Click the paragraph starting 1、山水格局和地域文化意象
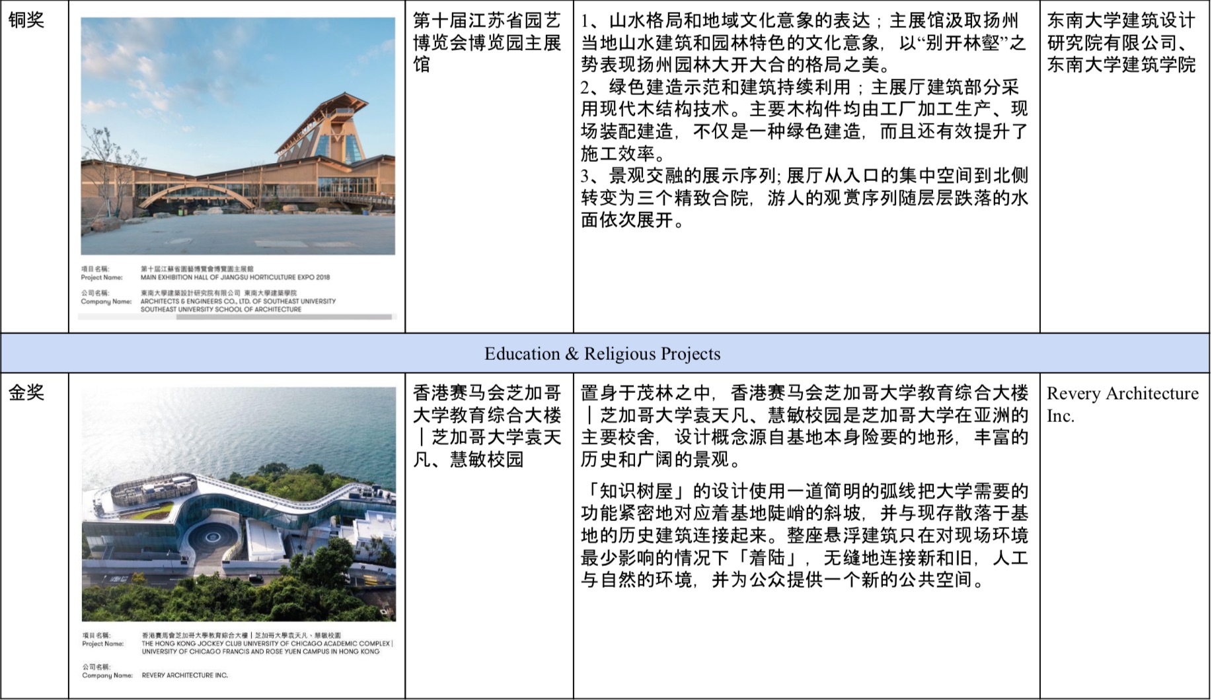This screenshot has height=700, width=1212. (803, 42)
